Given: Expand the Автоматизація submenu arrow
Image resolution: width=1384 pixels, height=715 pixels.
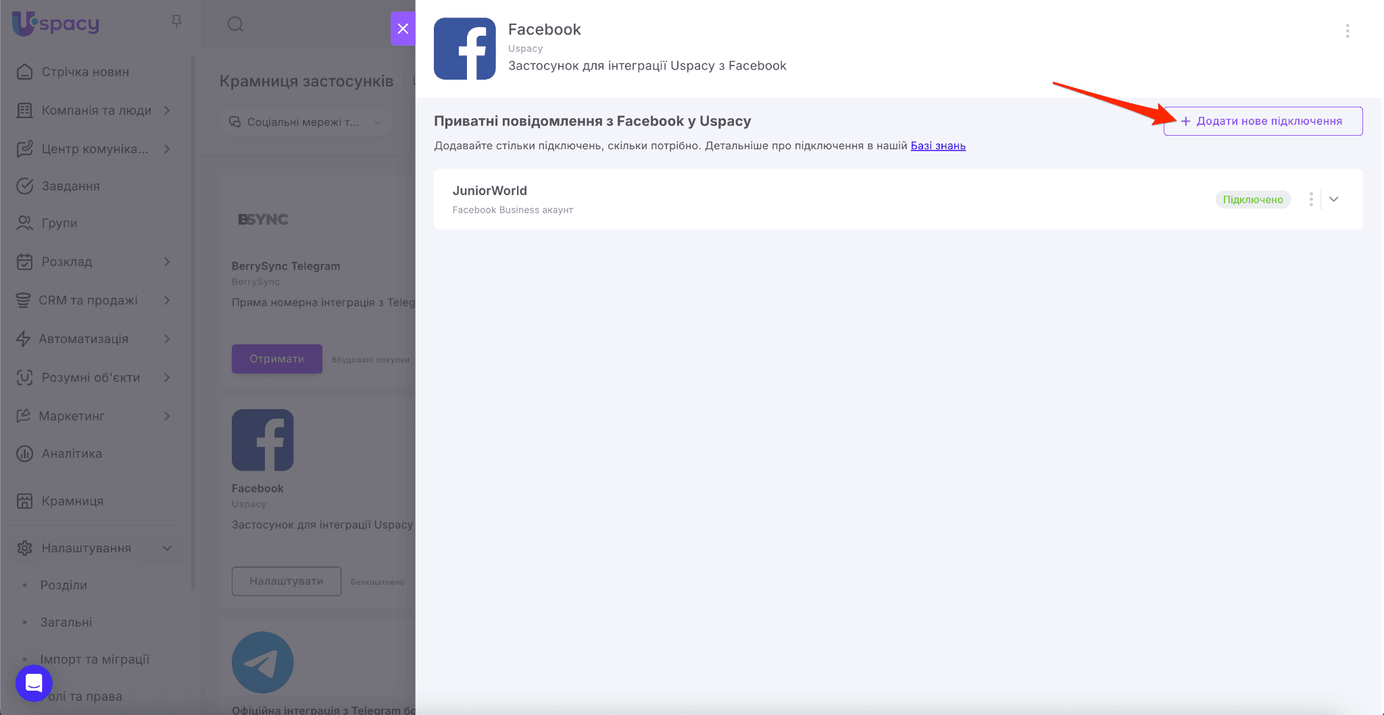Looking at the screenshot, I should 167,338.
